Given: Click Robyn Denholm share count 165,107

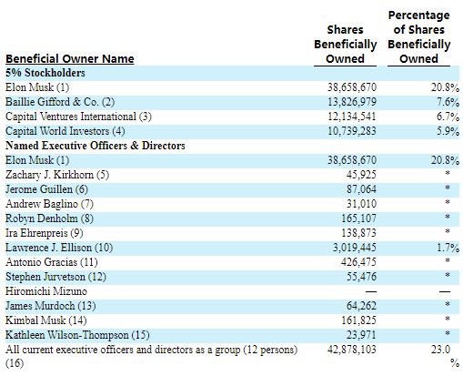Looking at the screenshot, I should (x=359, y=218).
